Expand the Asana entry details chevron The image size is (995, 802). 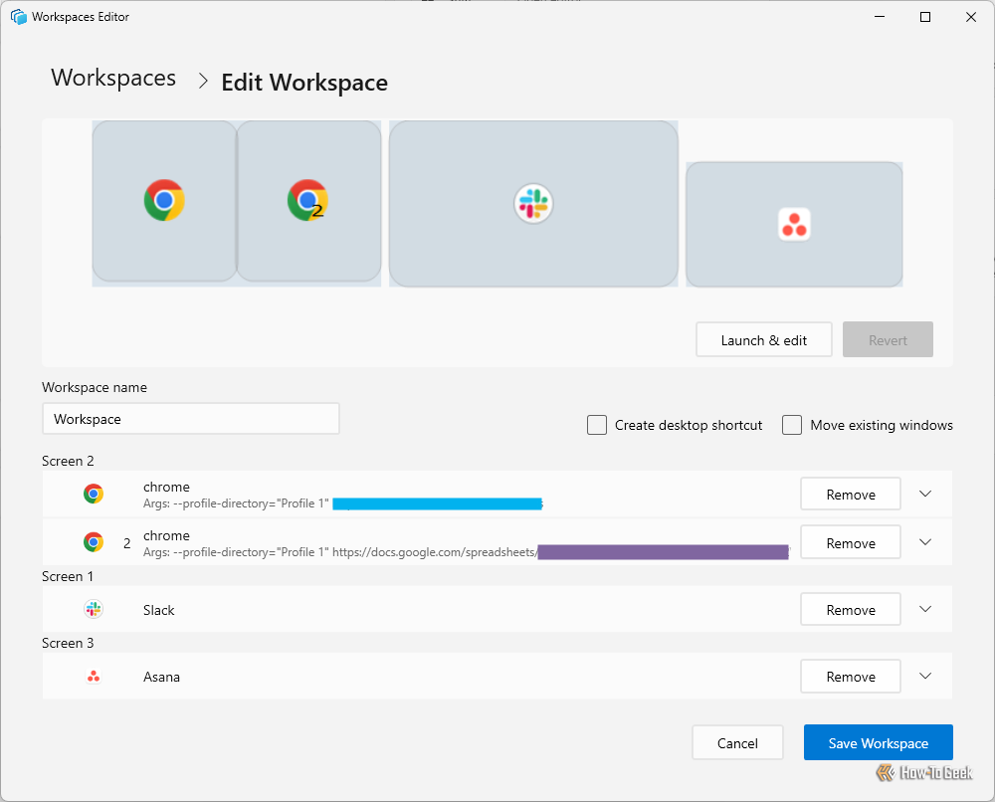coord(925,677)
